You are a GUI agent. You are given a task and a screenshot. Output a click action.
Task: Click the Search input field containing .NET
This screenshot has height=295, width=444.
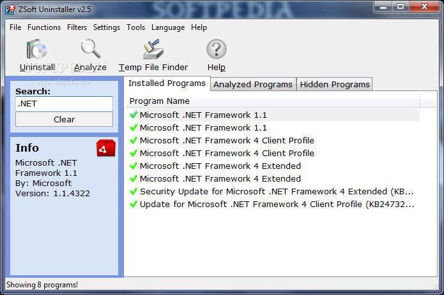click(x=64, y=104)
